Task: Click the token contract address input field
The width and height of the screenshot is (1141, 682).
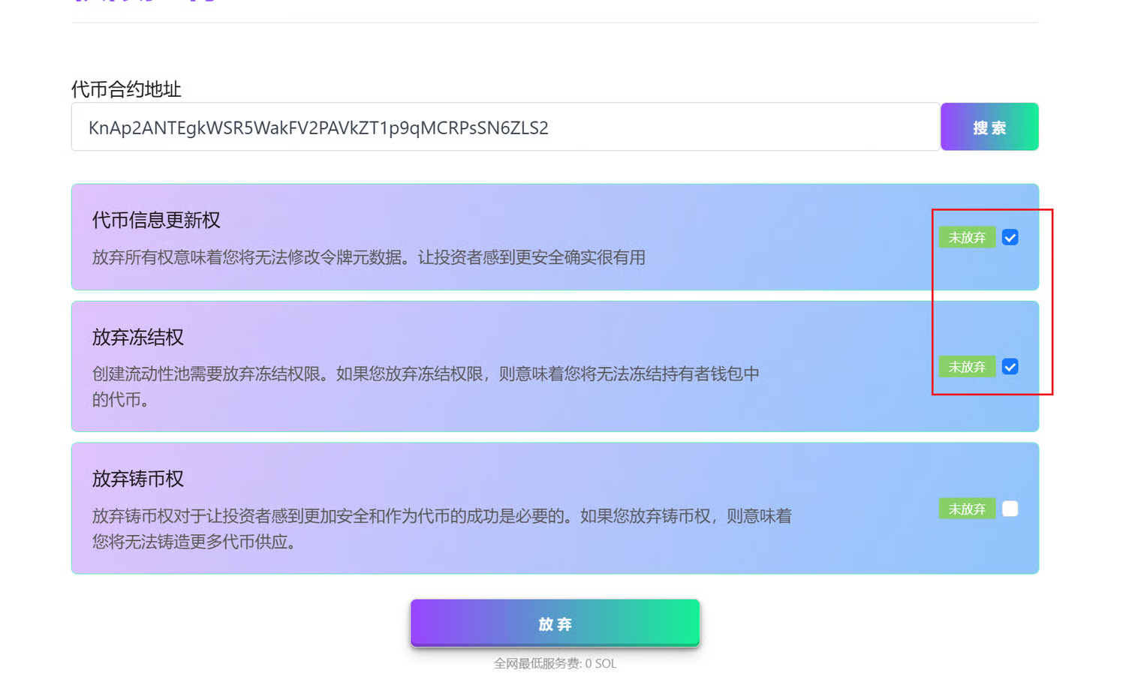Action: click(504, 128)
